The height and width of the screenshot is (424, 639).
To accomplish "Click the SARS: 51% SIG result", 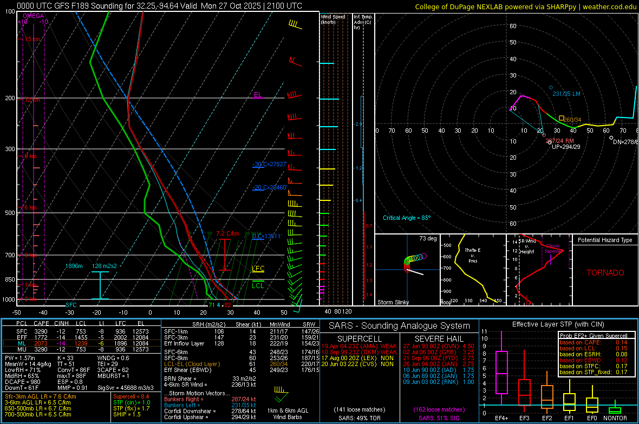I will coord(439,418).
